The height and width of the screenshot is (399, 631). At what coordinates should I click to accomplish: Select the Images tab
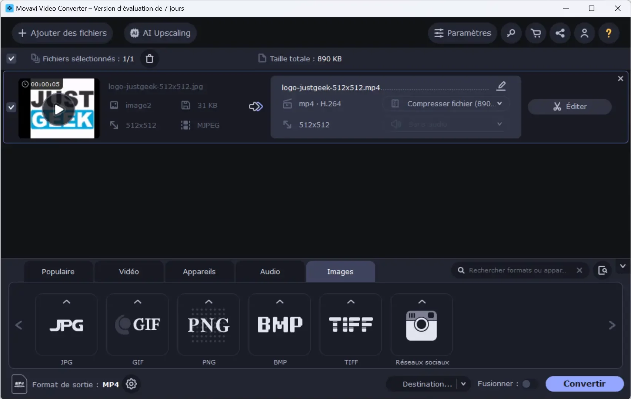(x=340, y=272)
